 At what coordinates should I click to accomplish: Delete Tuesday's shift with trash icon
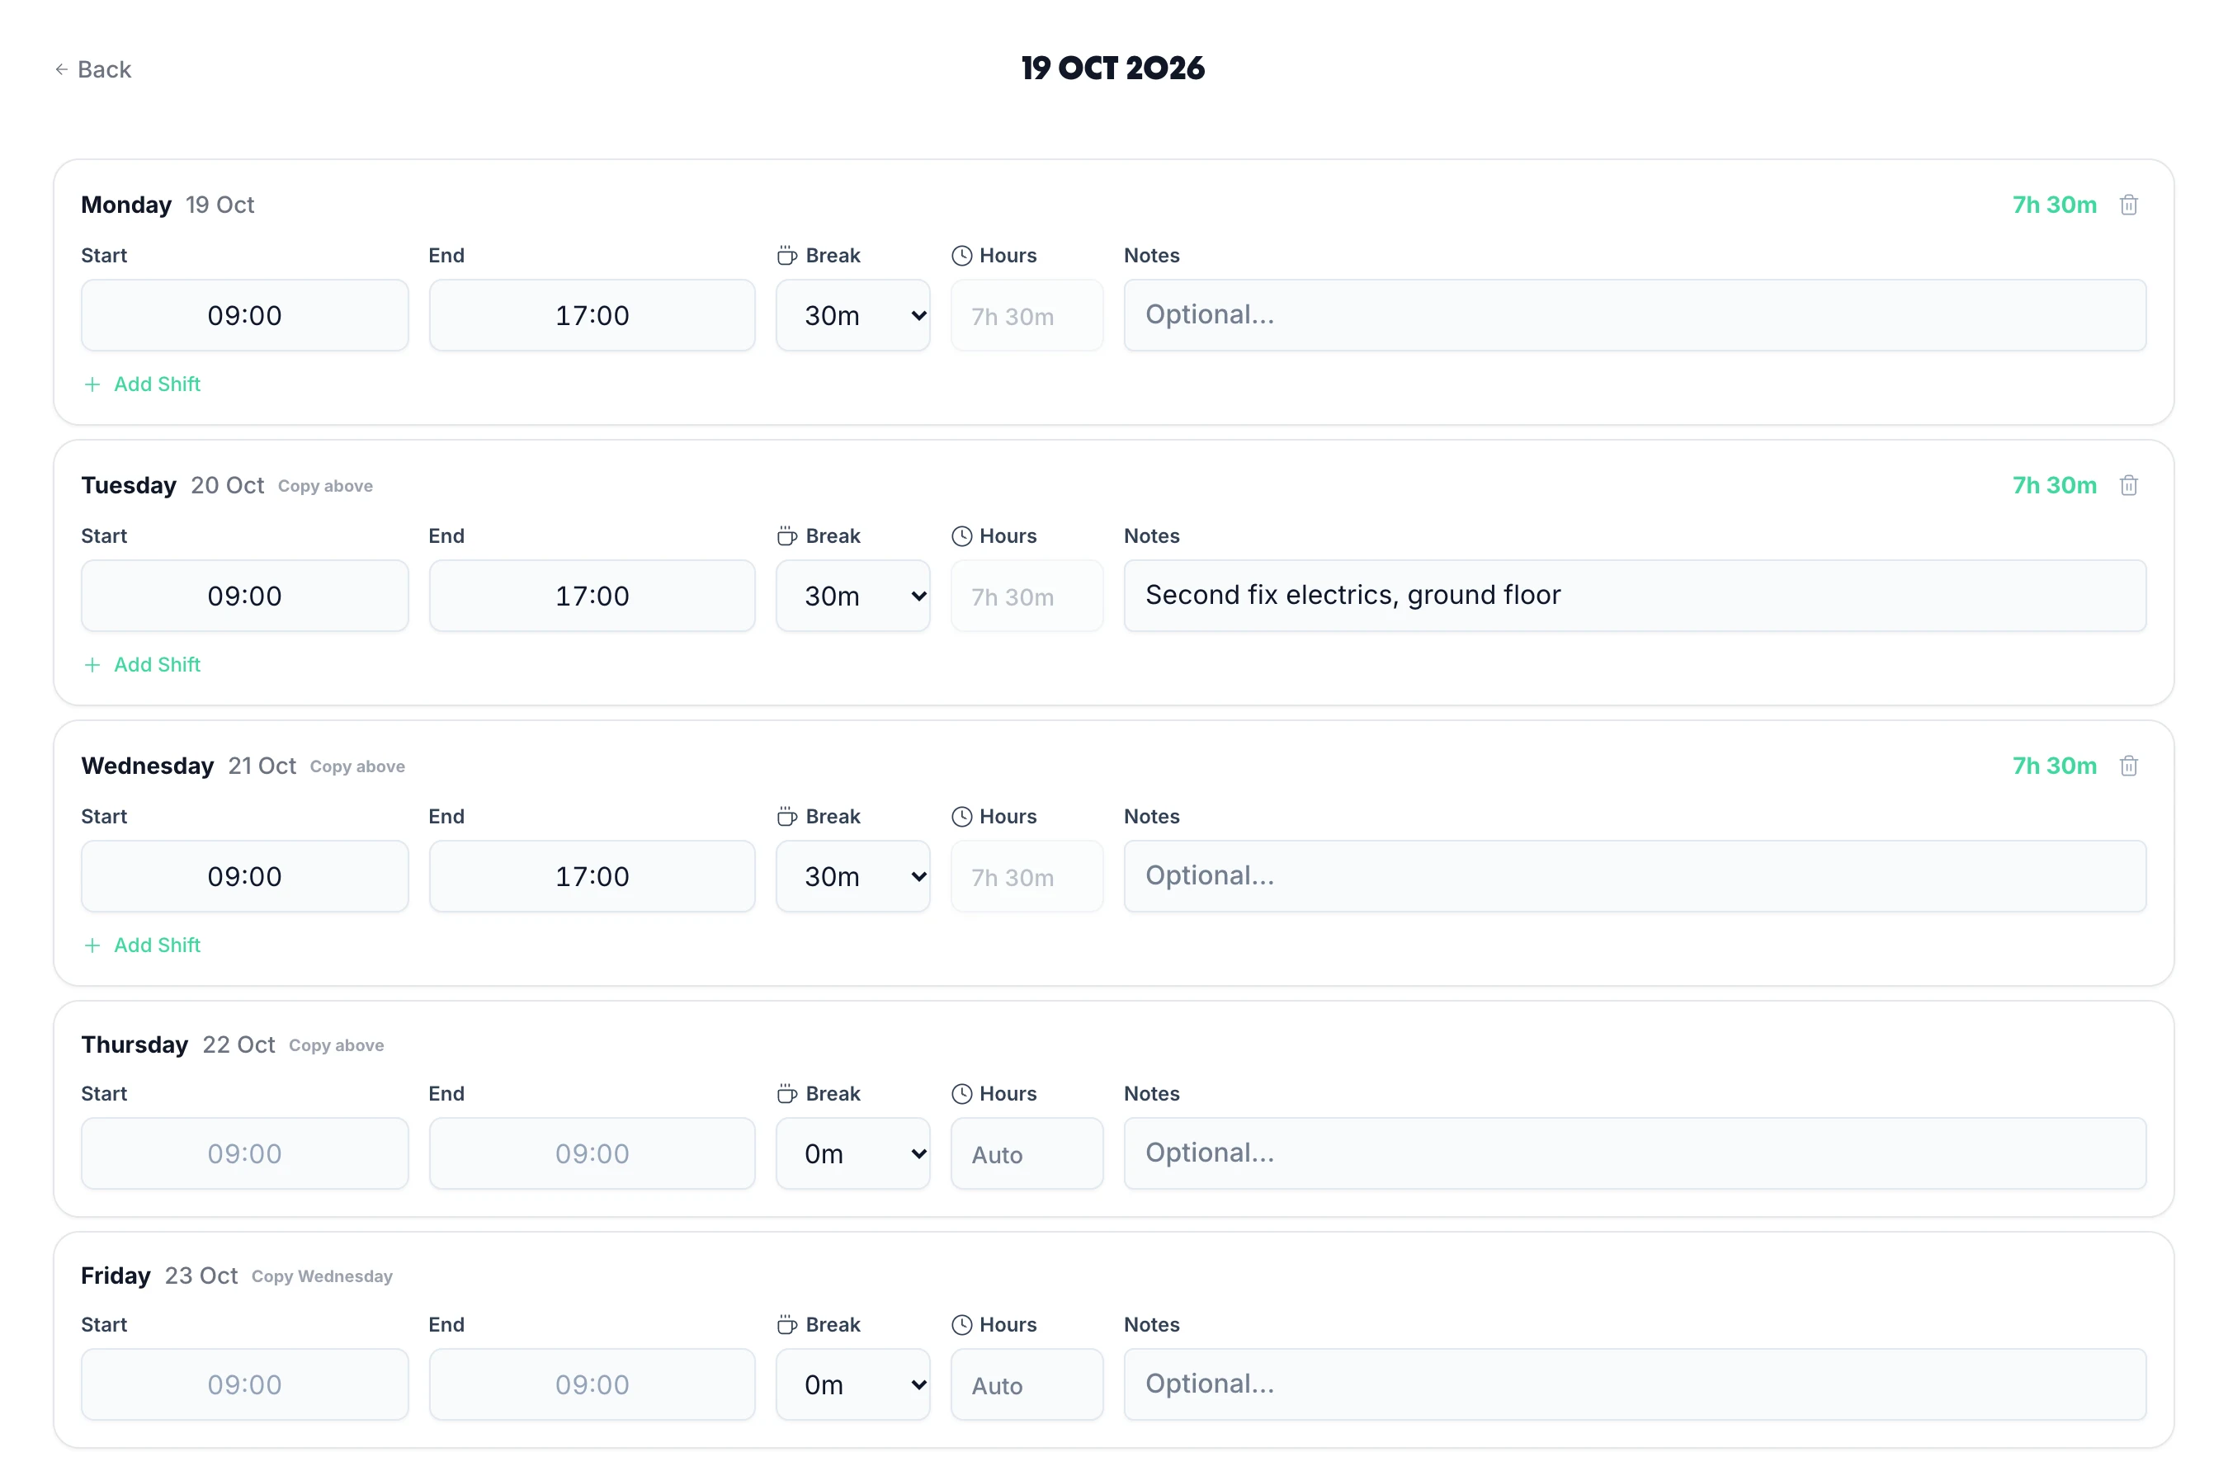click(2128, 486)
